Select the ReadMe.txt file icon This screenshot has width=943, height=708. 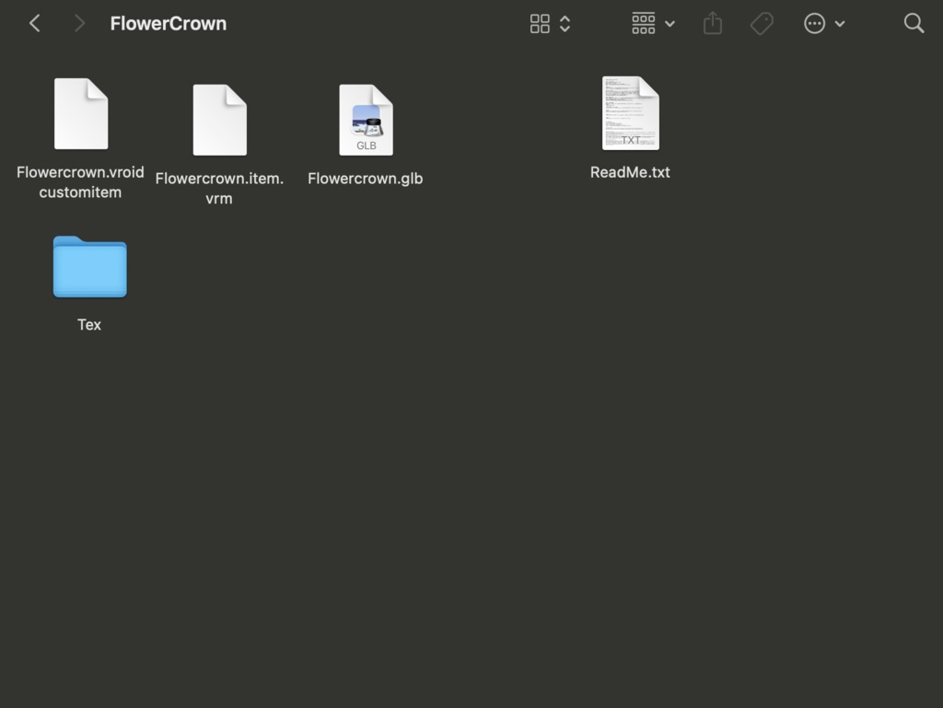point(630,113)
